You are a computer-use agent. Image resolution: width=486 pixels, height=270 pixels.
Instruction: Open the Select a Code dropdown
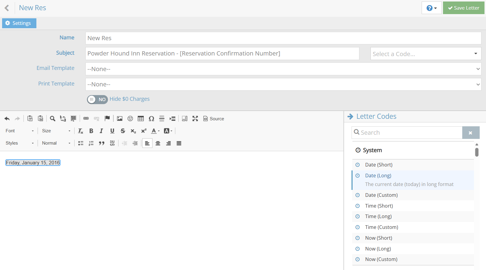426,54
